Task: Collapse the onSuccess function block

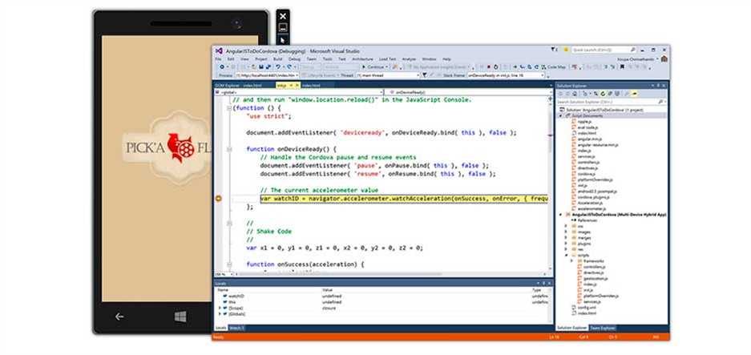Action: pos(229,264)
